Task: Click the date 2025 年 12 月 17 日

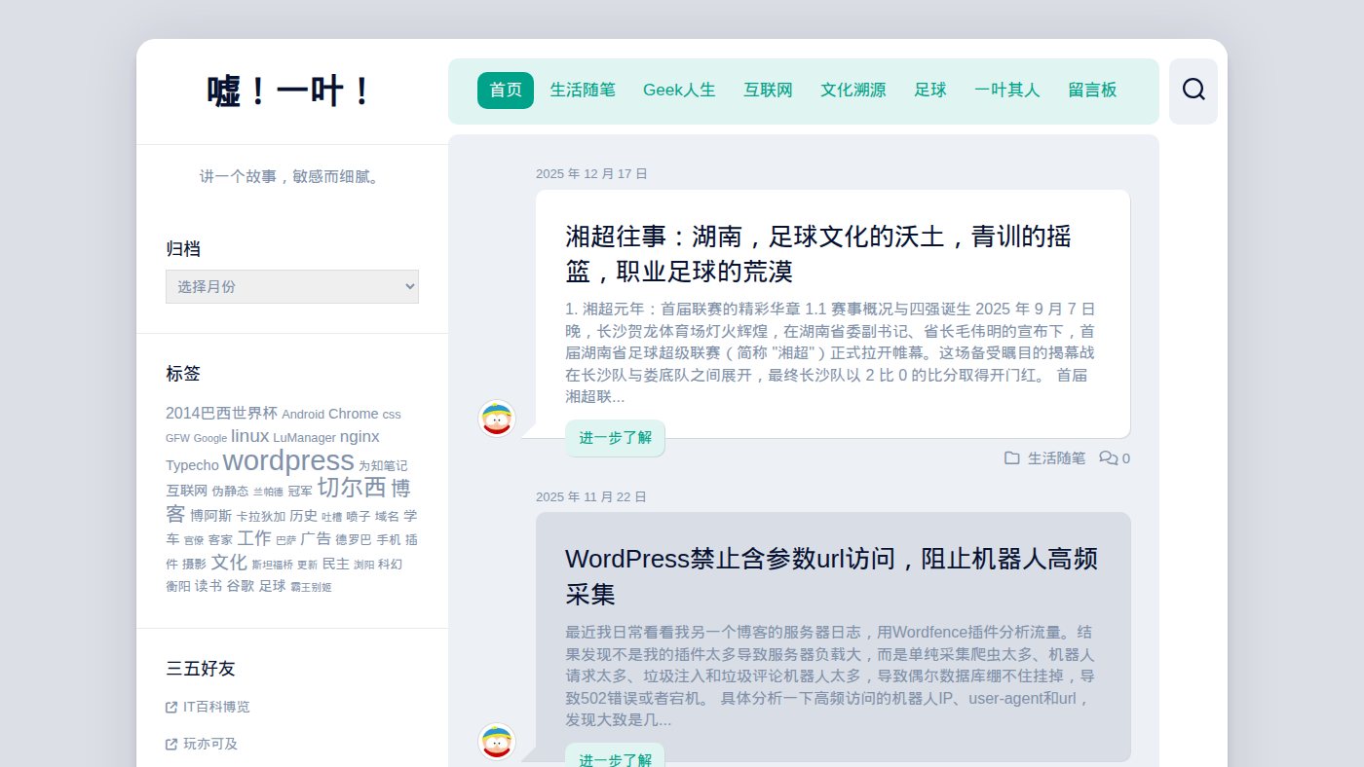Action: point(591,174)
